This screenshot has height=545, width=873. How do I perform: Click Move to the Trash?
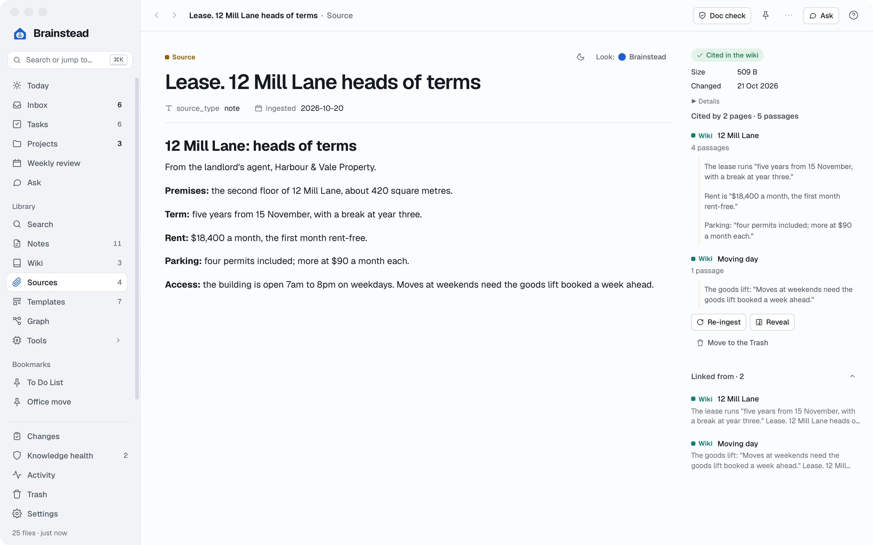click(732, 343)
